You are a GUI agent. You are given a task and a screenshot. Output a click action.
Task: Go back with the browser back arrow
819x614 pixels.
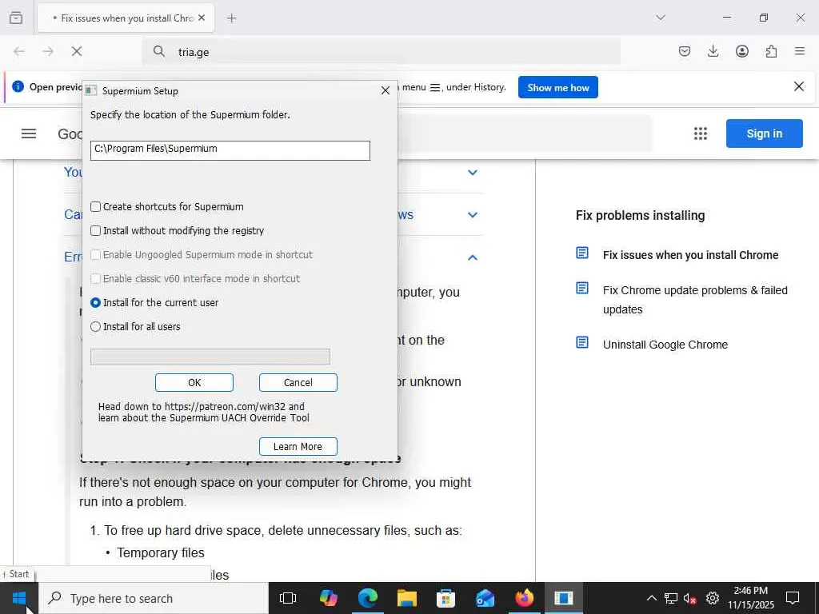click(x=19, y=51)
